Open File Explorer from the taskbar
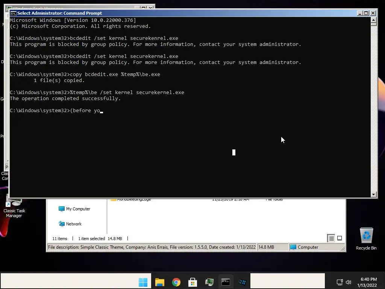Viewport: 385px width, 289px height. click(x=159, y=282)
